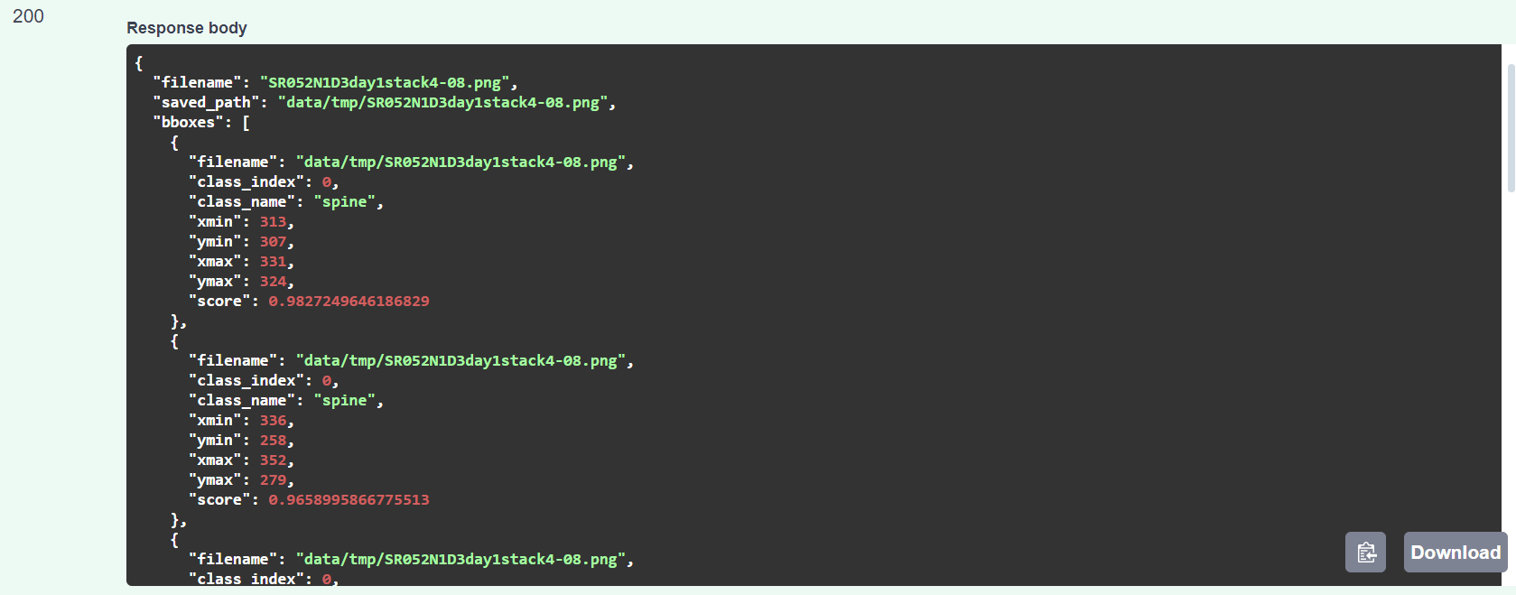Viewport: 1516px width, 595px height.
Task: Click the response body vertical scrollbar
Action: tap(1511, 128)
